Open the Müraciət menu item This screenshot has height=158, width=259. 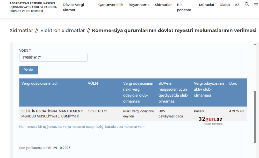tap(206, 5)
